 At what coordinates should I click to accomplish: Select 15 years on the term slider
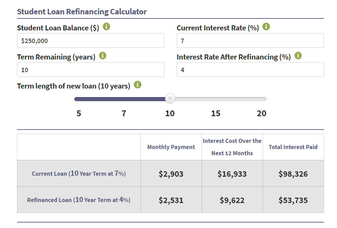coord(216,113)
